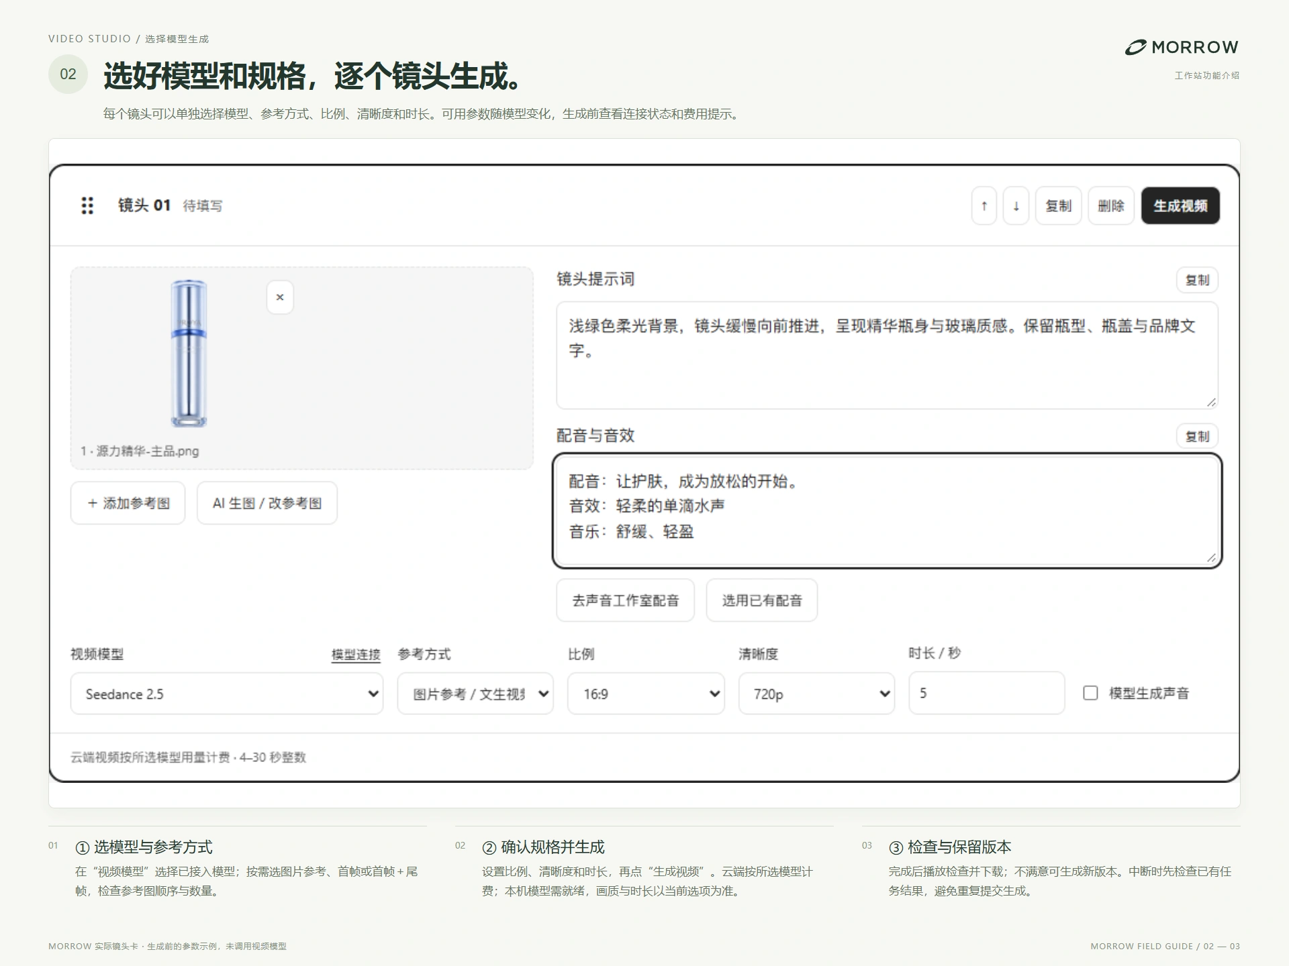The image size is (1289, 966).
Task: Click the footer text MORROW FIELD GUIDE / 02 — 03
Action: (1165, 946)
